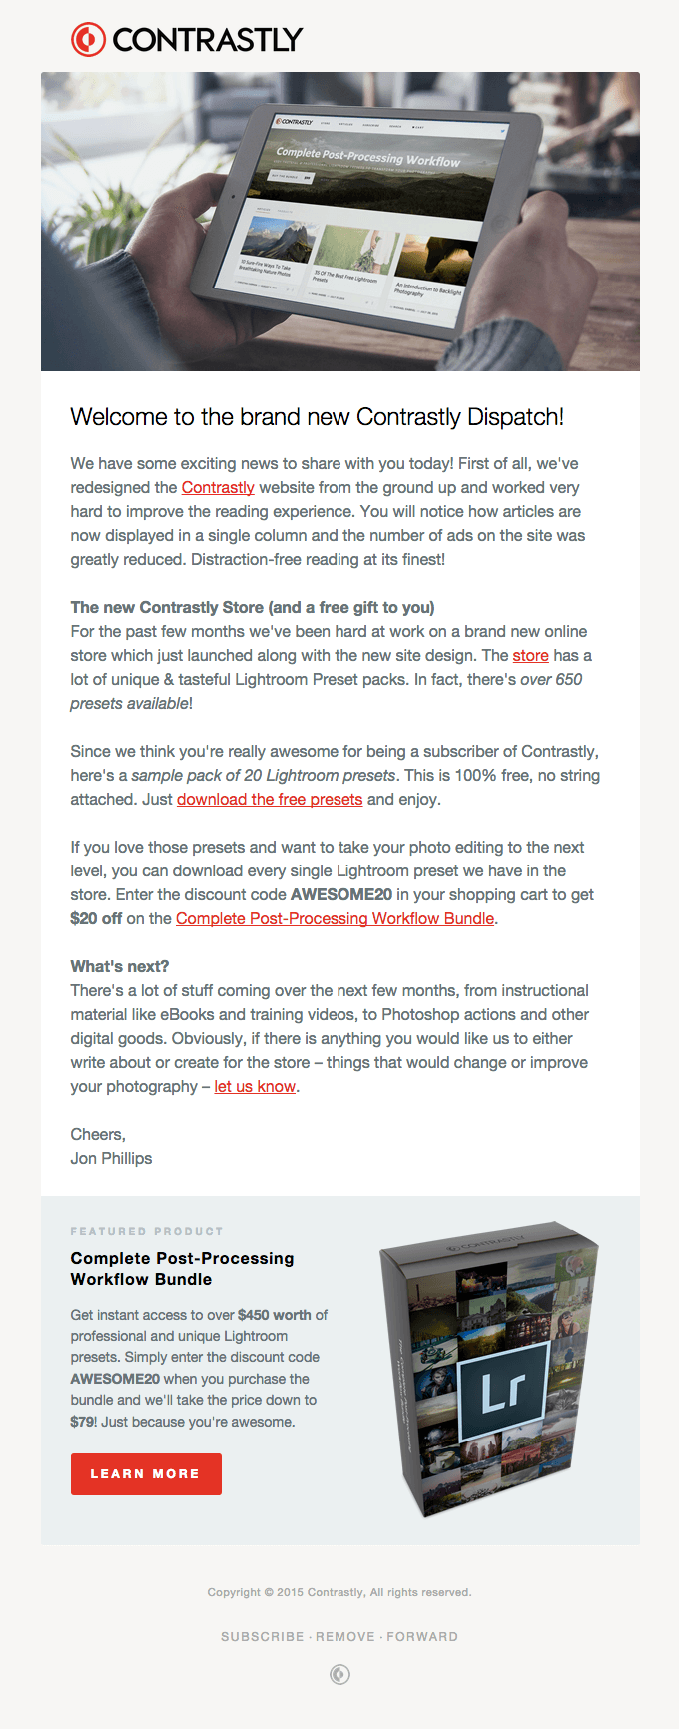Image resolution: width=679 pixels, height=1729 pixels.
Task: Click the FEATURED PRODUCT label
Action: (x=147, y=1231)
